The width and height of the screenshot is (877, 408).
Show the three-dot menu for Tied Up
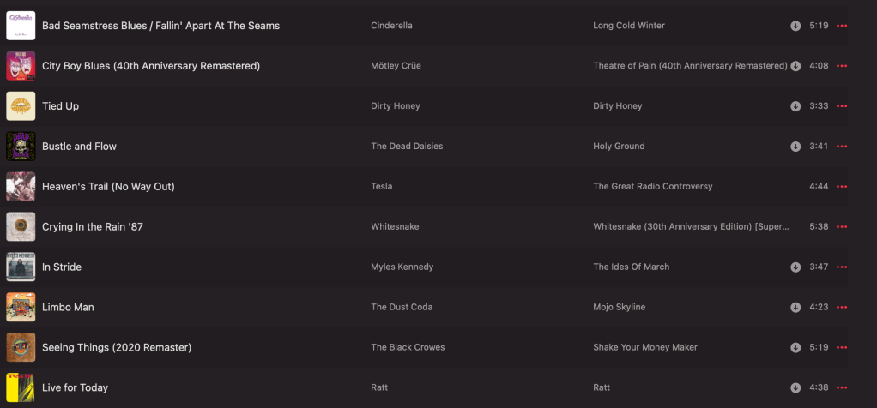click(x=841, y=106)
